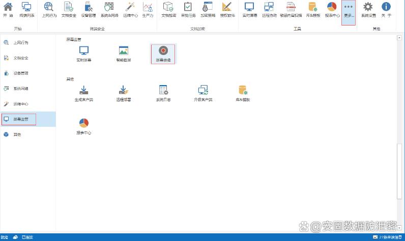Expand the 更多... ribbon menu
The height and width of the screenshot is (241, 405).
pos(349,10)
